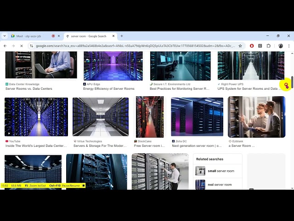
Task: Open the Virtue Technologies white server room image
Action: (101, 116)
